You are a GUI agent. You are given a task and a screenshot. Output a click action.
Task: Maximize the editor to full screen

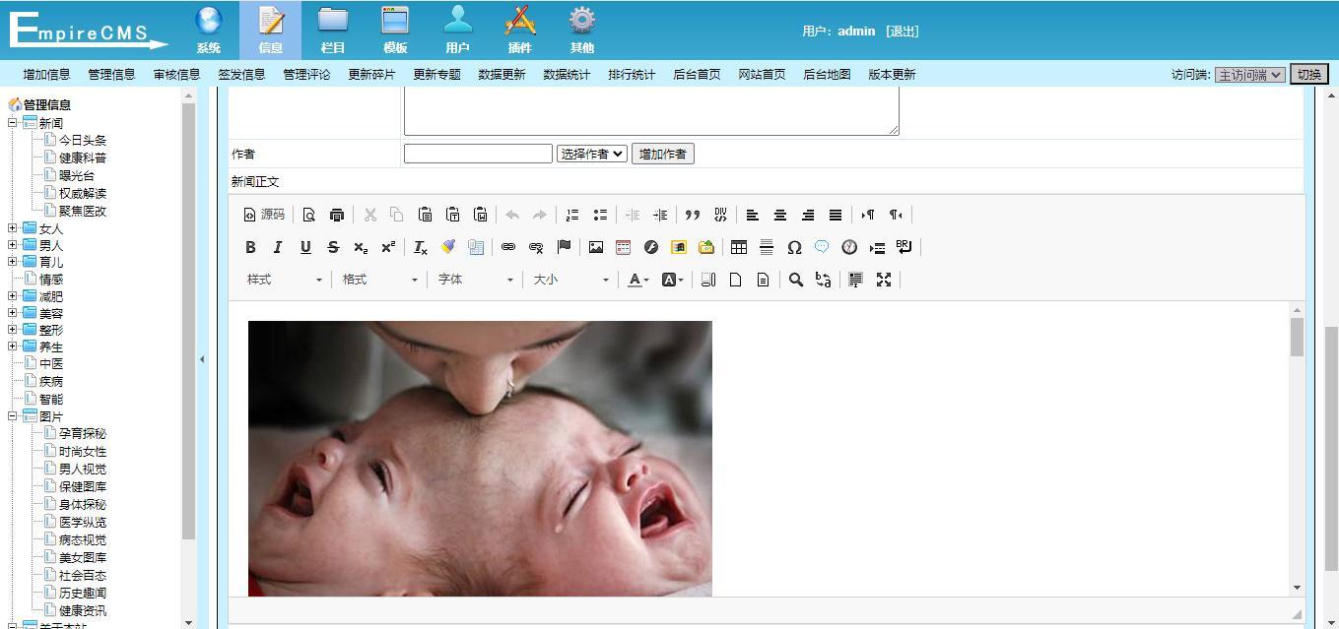click(x=884, y=280)
